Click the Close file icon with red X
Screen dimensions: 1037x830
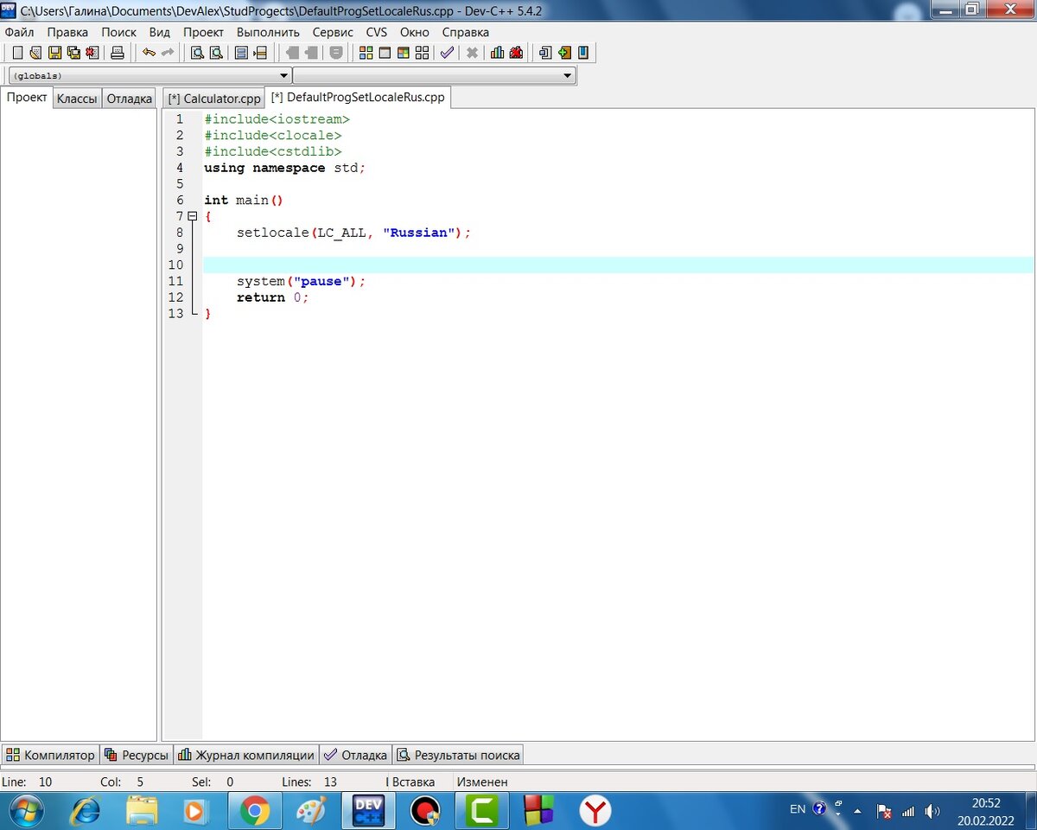tap(92, 53)
